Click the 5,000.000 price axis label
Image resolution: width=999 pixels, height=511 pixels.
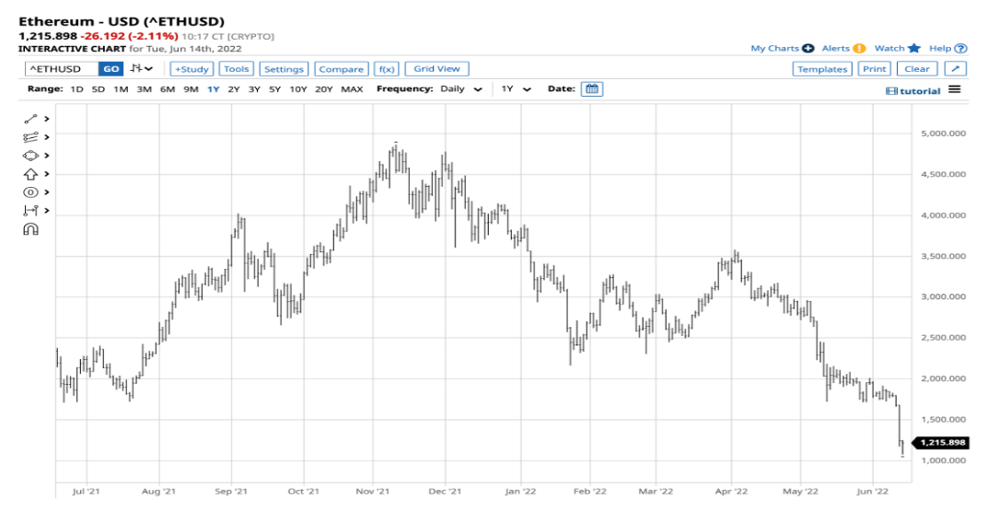[x=943, y=134]
